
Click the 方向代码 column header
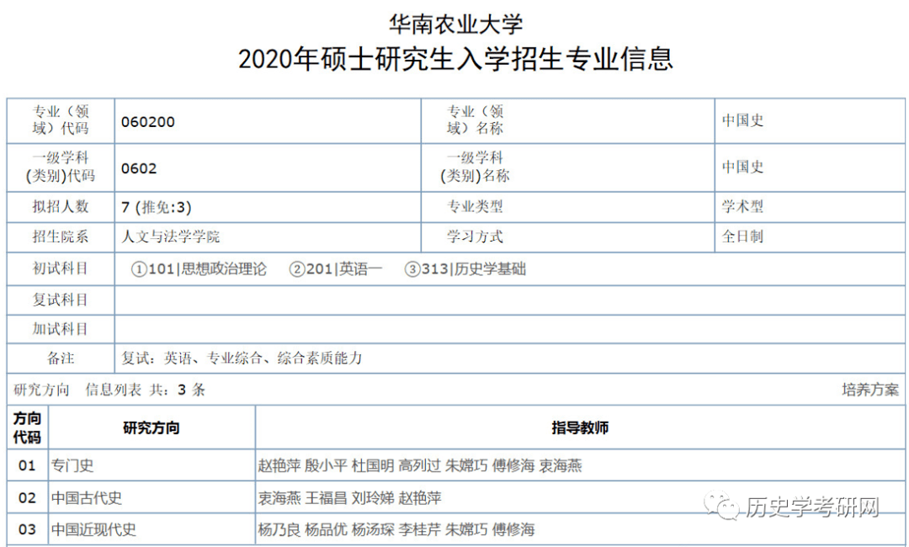click(x=27, y=428)
